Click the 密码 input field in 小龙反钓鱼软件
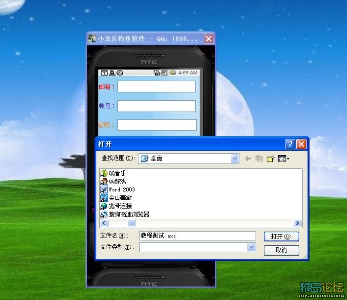The height and width of the screenshot is (300, 347). (x=157, y=125)
